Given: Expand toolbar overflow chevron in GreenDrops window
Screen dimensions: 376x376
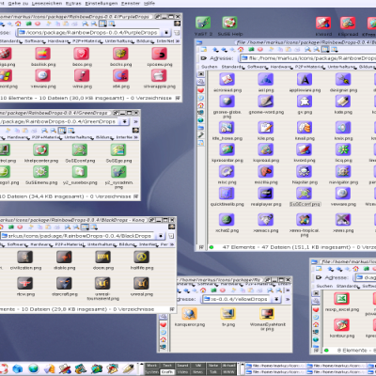Looking at the screenshot, I should point(135,121).
